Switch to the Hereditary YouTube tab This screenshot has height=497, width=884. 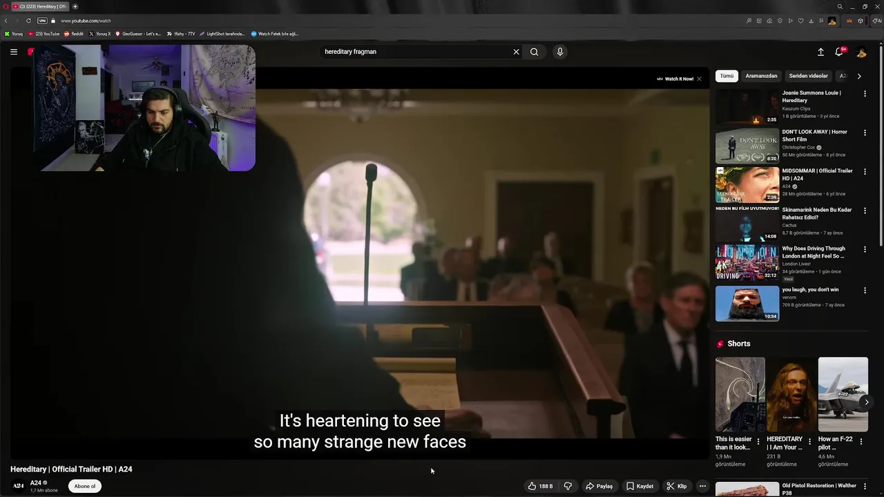(39, 6)
